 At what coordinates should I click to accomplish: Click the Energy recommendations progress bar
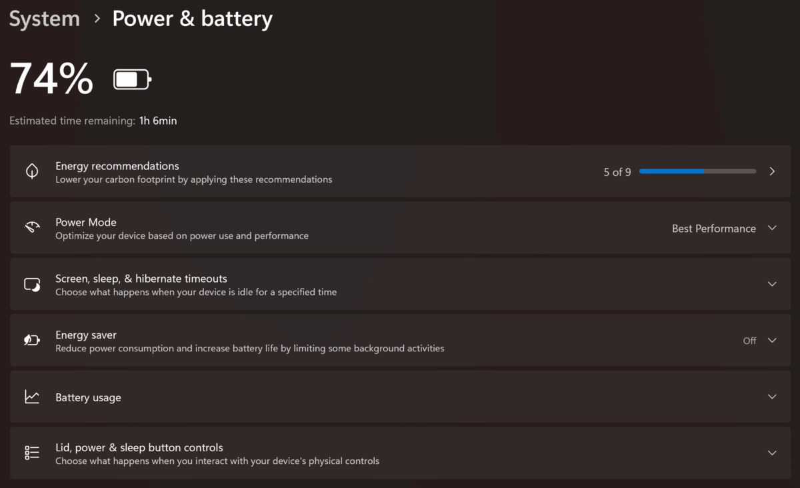(697, 171)
